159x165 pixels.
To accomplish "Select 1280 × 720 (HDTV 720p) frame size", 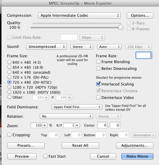I will (x=9, y=87).
